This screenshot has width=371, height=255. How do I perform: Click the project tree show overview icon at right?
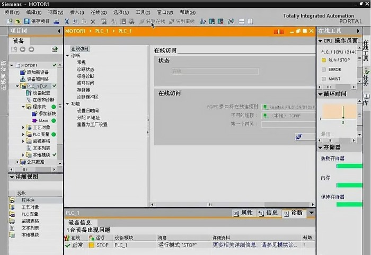pyautogui.click(x=55, y=49)
